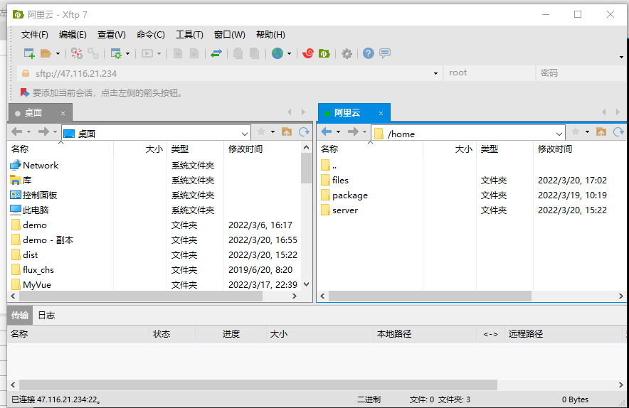Image resolution: width=629 pixels, height=408 pixels.
Task: Select the remote files folder
Action: [340, 181]
